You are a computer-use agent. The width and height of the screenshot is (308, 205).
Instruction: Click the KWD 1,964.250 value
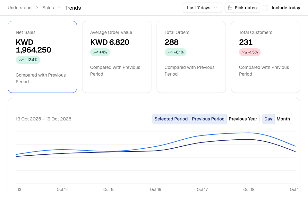coord(33,46)
